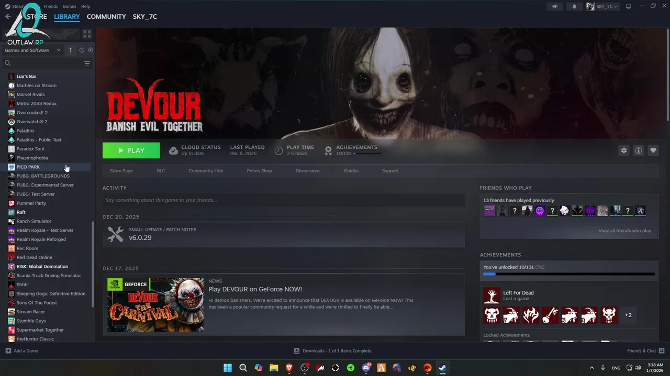Open Discord from the taskbar
This screenshot has width=670, height=376.
[x=366, y=368]
